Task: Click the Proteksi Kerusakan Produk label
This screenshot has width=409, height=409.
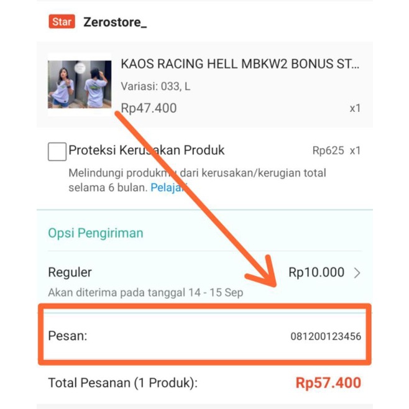Action: coord(146,150)
